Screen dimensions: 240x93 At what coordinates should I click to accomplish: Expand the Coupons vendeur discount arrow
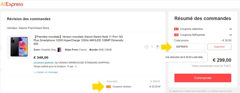(159, 87)
